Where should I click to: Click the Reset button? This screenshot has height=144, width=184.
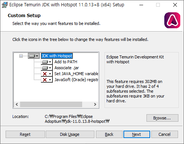pos(25,134)
